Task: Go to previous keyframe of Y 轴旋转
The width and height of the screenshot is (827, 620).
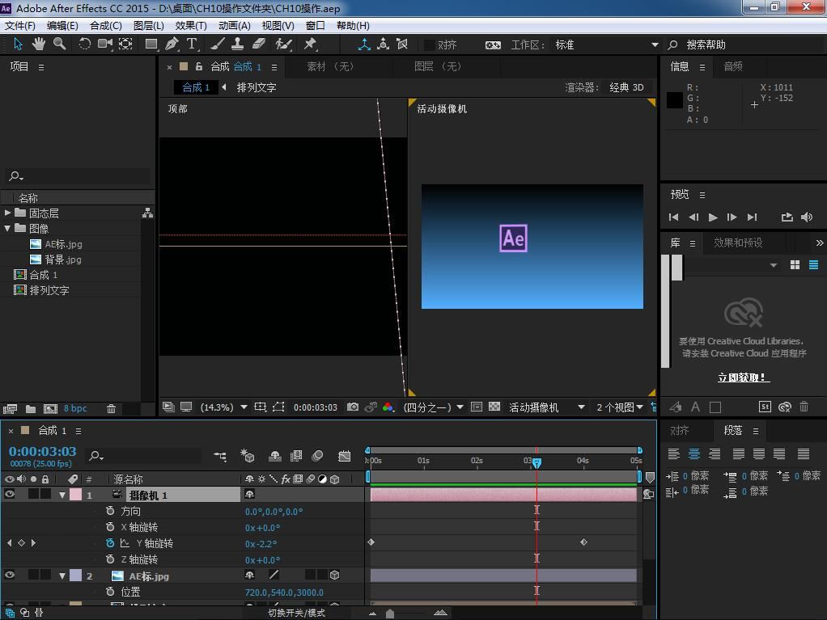Action: click(9, 542)
